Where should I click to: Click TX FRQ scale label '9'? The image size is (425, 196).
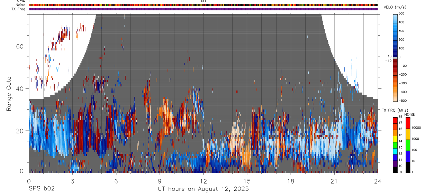[x=400, y=172]
